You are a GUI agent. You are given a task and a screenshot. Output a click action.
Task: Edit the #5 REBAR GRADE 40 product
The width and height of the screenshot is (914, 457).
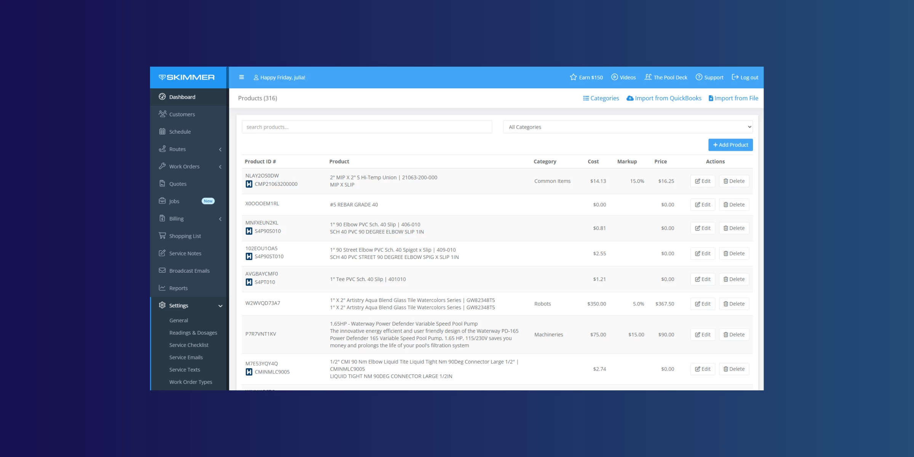(702, 205)
